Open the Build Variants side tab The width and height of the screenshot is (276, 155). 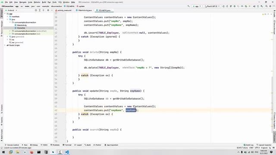pyautogui.click(x=2, y=135)
